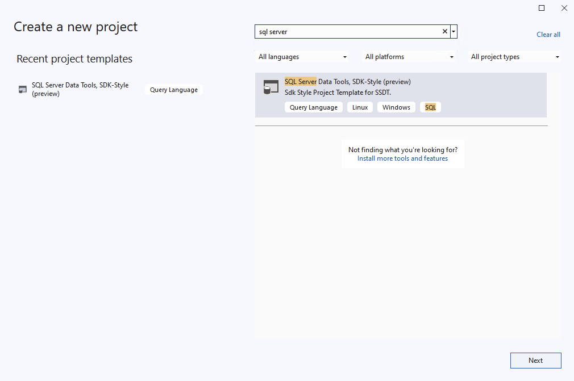Click the highlighted SQL tag
This screenshot has height=381, width=574.
[430, 107]
